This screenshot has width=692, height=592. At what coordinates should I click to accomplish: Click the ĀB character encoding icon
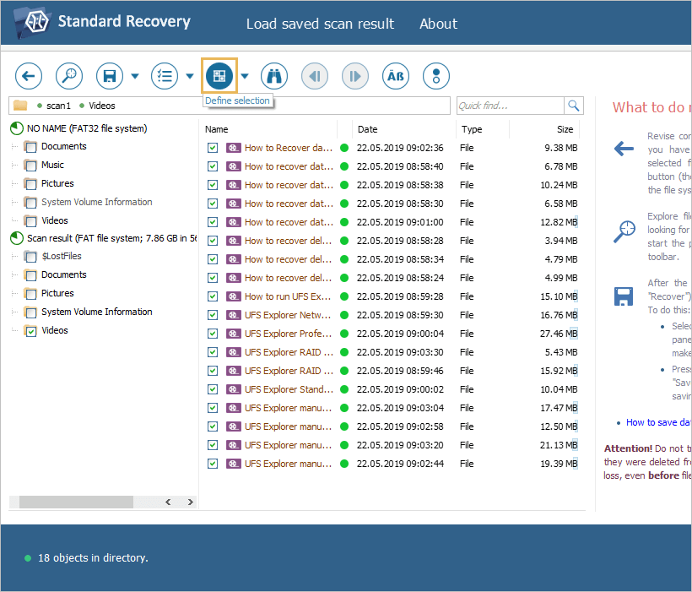(x=395, y=76)
